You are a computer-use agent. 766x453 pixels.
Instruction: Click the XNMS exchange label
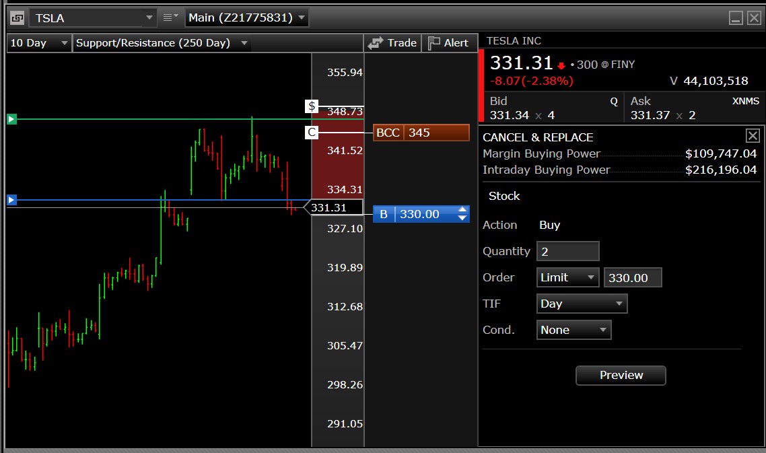746,101
